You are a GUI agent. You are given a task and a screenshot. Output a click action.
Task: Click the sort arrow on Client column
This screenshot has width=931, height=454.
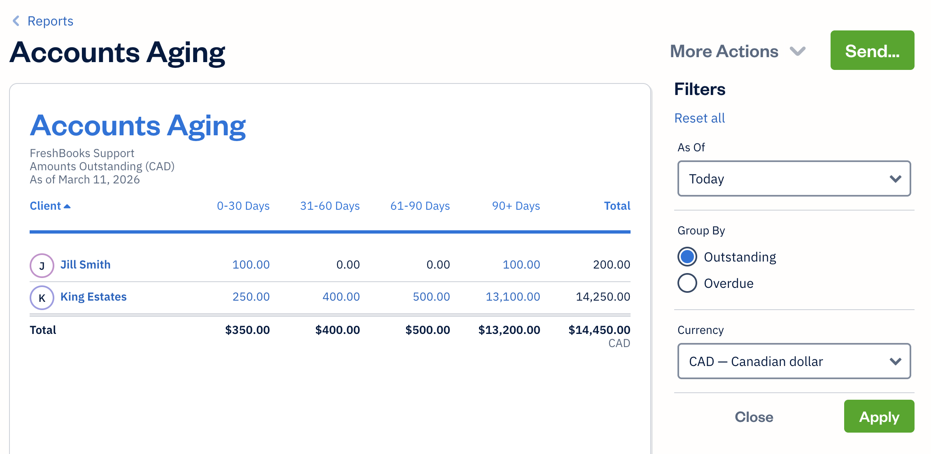pyautogui.click(x=67, y=206)
